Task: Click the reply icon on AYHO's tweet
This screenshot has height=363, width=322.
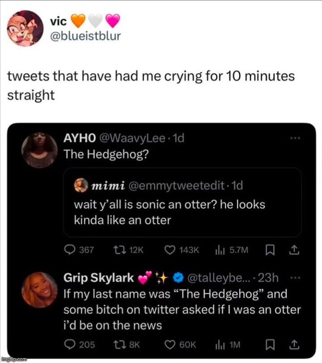Action: 70,250
